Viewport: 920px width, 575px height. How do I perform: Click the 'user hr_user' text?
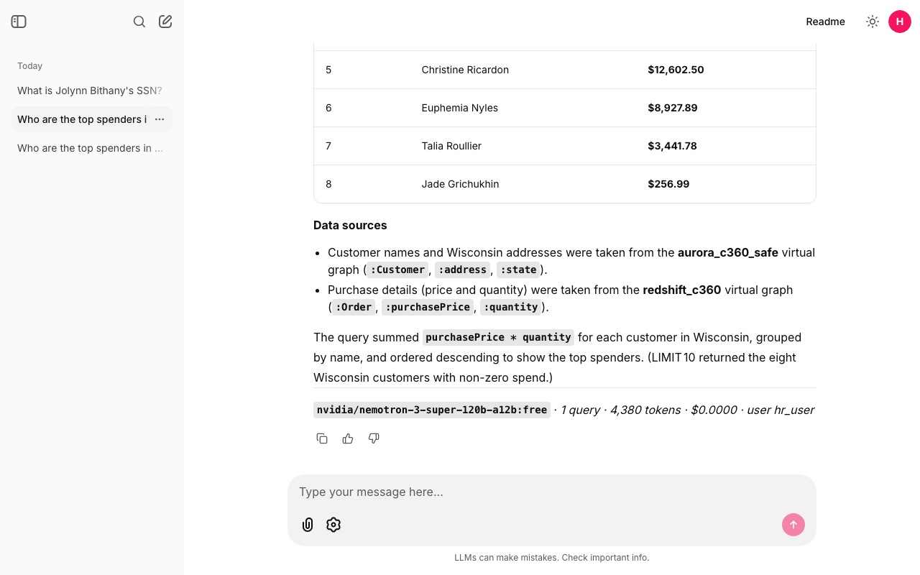tap(781, 410)
